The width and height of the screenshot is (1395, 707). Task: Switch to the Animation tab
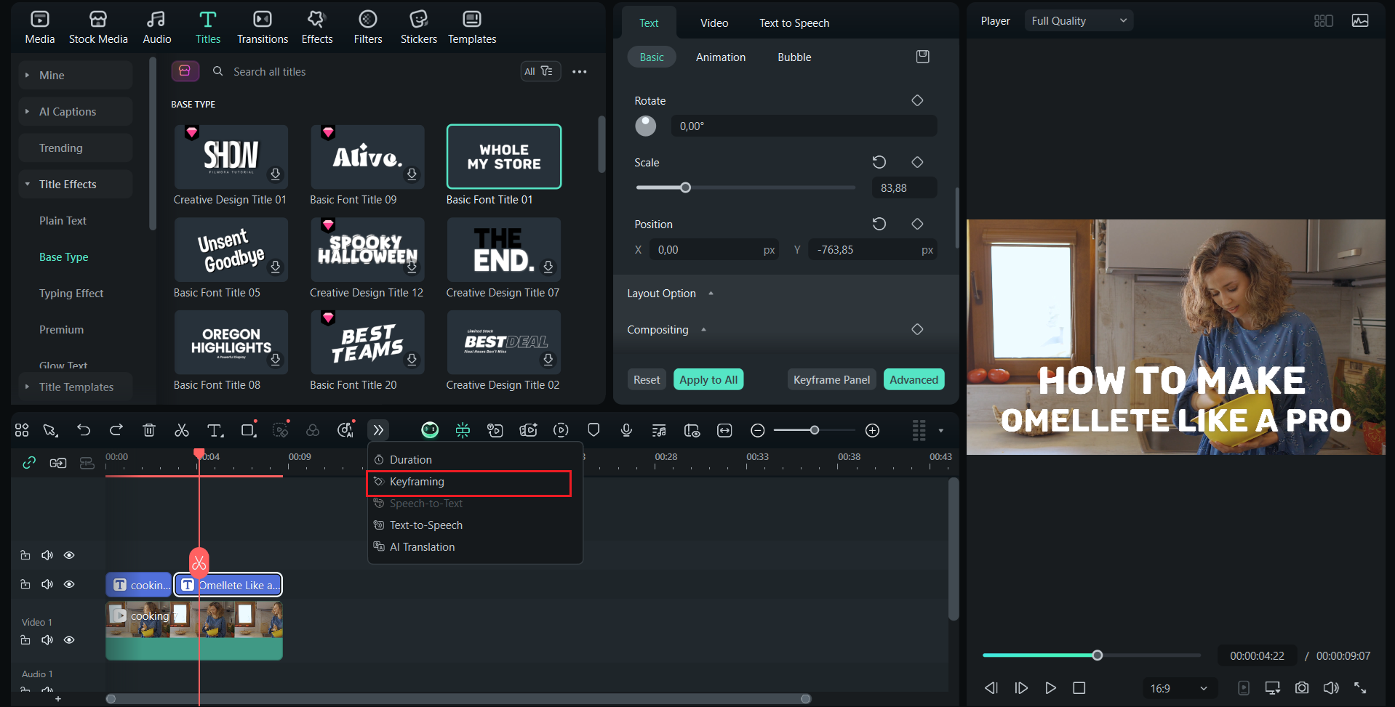pos(720,57)
